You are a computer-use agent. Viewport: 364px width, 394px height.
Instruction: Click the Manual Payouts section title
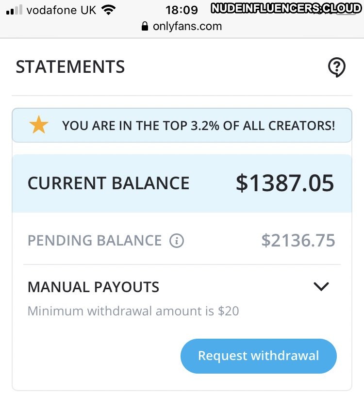click(x=93, y=287)
